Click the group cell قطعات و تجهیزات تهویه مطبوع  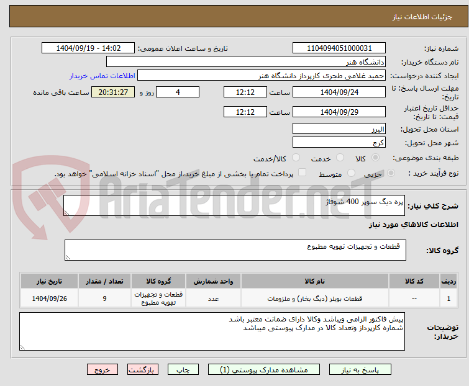[158, 298]
